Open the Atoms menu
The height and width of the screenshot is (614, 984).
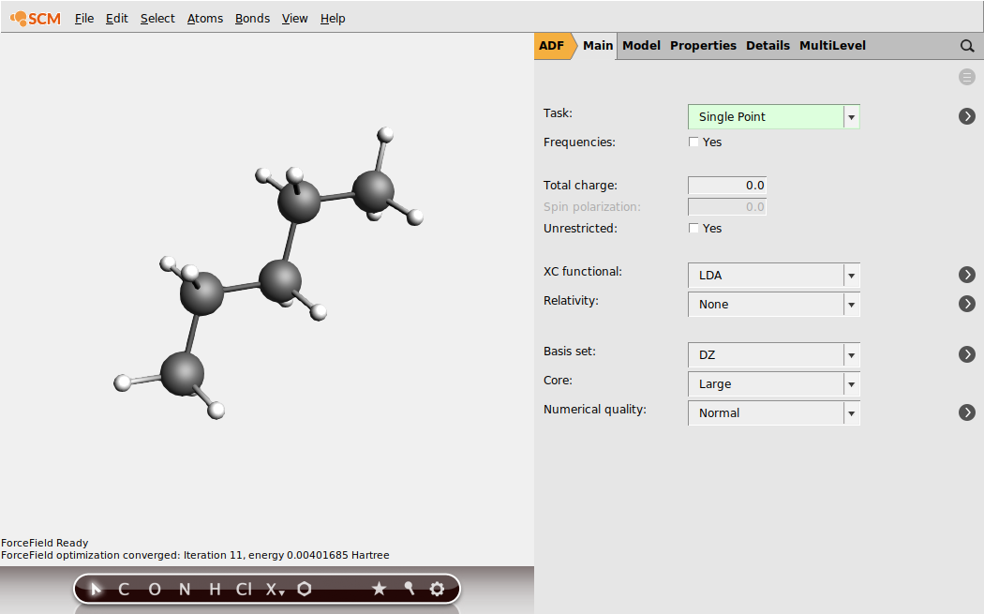[205, 18]
